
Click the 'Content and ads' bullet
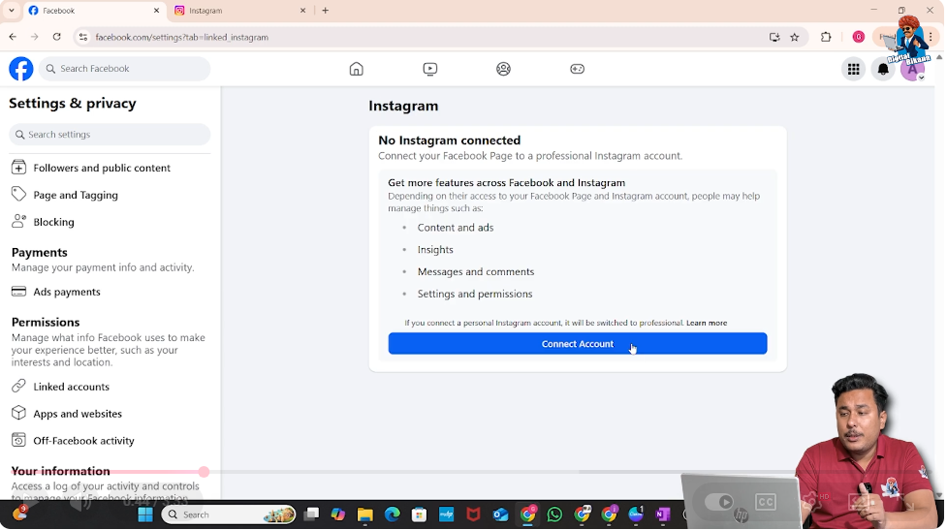pos(456,228)
